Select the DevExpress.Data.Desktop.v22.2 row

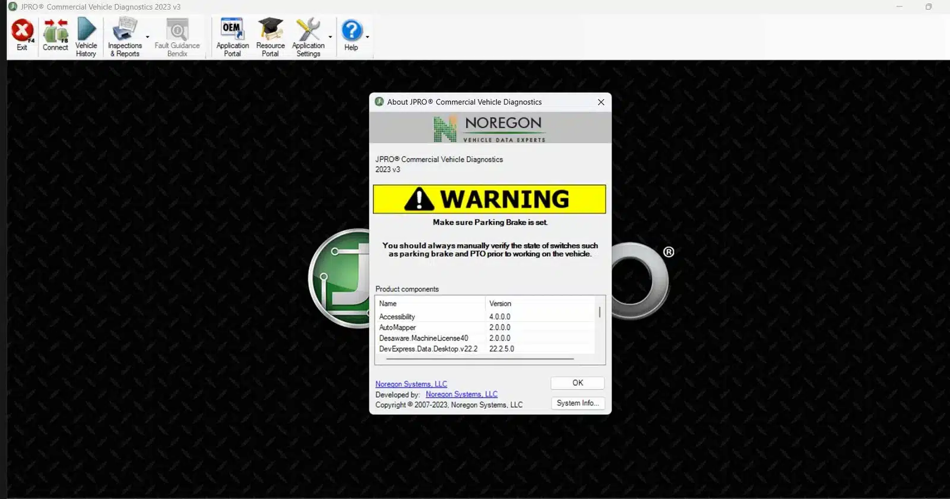pyautogui.click(x=485, y=349)
